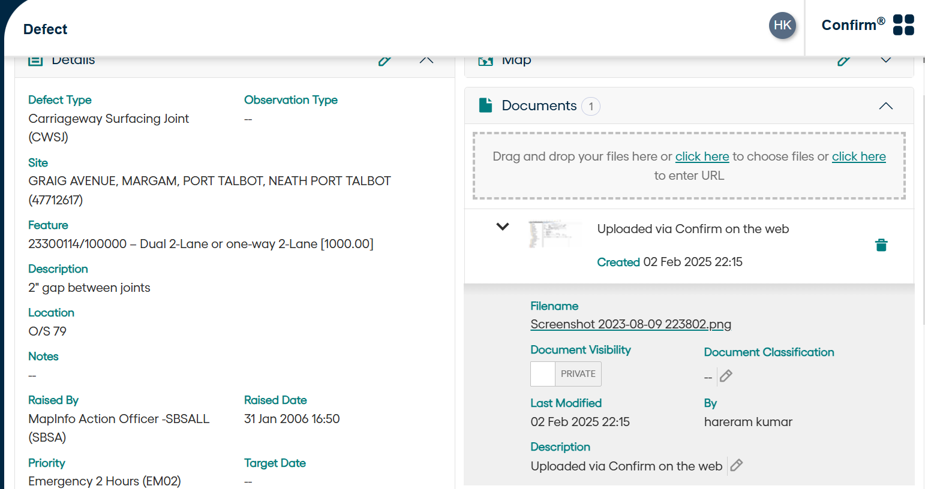Open the Map edit pencil icon
925x489 pixels.
tap(844, 61)
